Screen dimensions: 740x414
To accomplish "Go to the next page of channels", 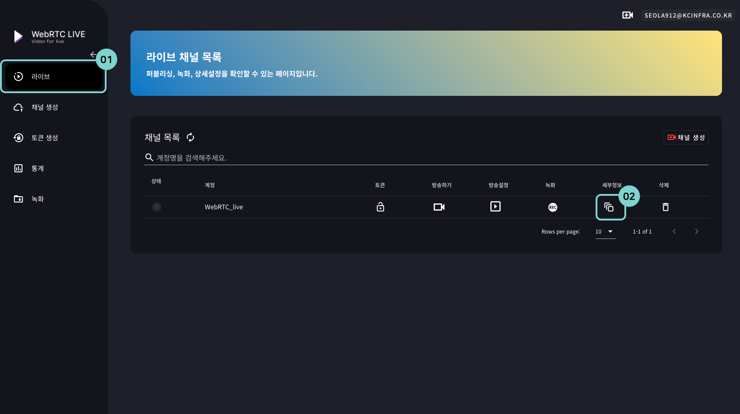I will pyautogui.click(x=696, y=231).
